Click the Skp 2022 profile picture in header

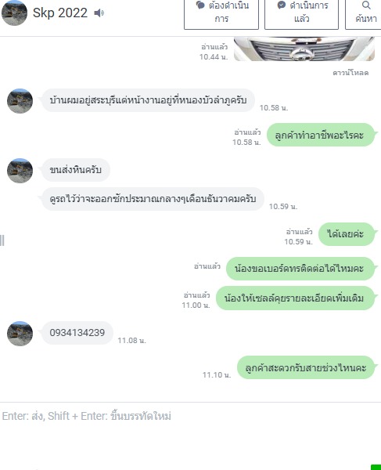coord(14,13)
